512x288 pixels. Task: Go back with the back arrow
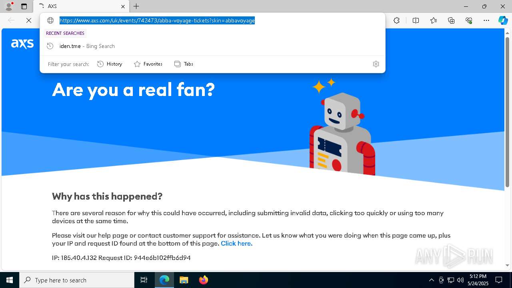(x=11, y=20)
